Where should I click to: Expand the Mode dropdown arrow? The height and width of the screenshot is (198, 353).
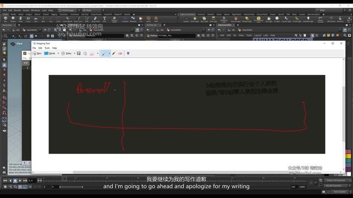click(x=58, y=53)
